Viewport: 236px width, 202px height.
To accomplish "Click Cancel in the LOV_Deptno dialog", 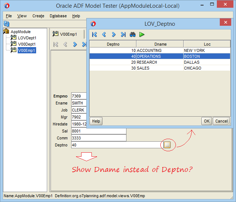I will 221,121.
